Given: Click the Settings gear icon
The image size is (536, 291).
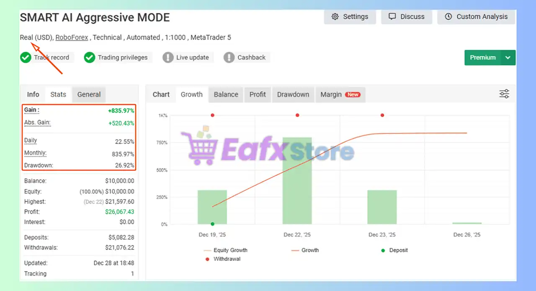Looking at the screenshot, I should 335,17.
